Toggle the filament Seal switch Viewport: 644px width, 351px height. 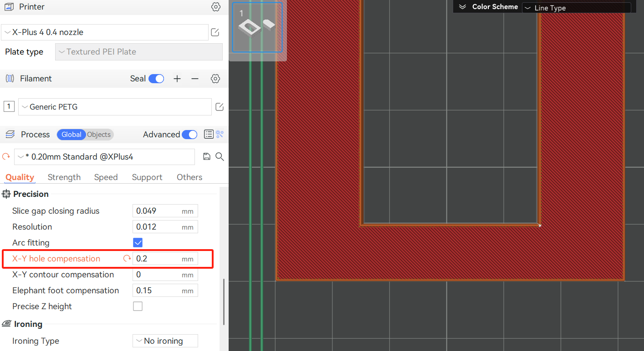pos(156,79)
